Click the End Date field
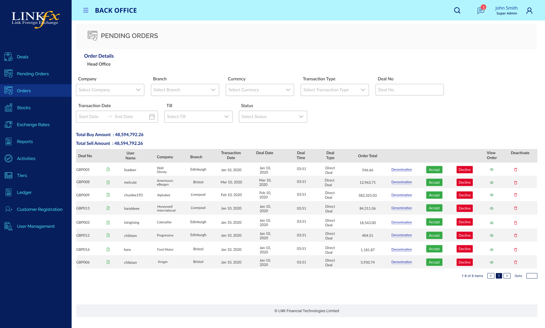The height and width of the screenshot is (328, 545). coord(124,117)
